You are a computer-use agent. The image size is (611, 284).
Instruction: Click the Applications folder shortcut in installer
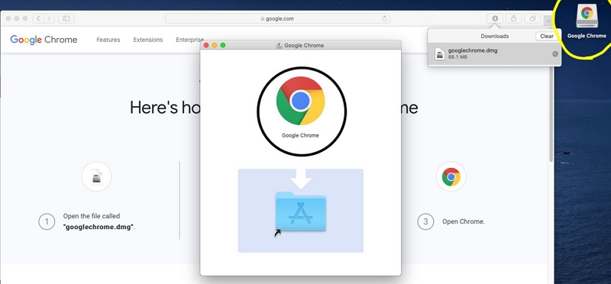point(300,212)
